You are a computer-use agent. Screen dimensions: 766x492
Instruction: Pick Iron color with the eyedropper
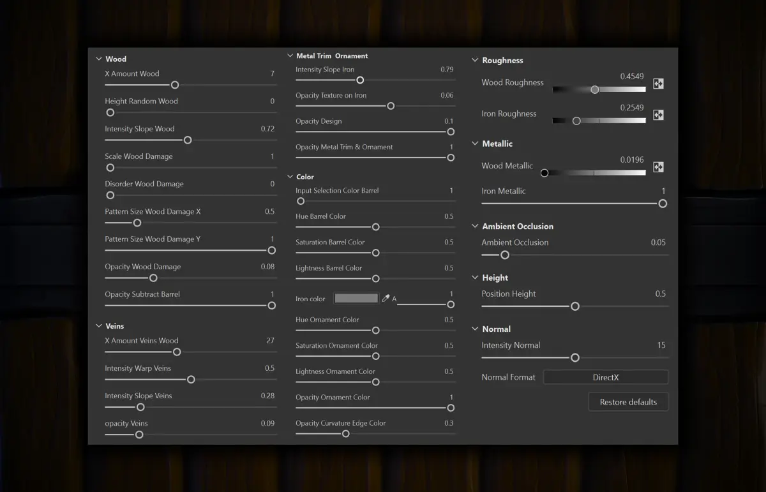click(386, 299)
